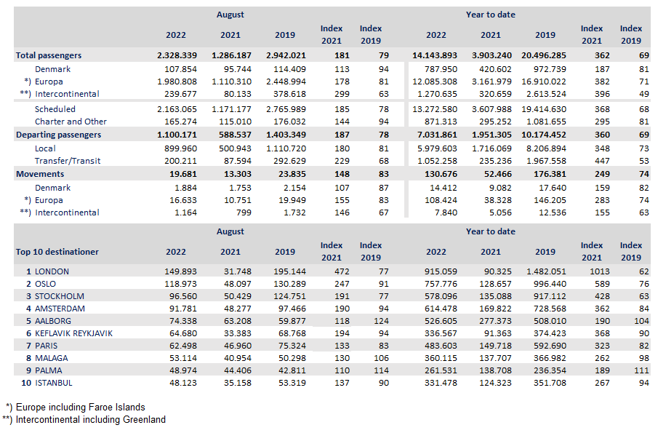This screenshot has height=433, width=658.
Task: Click the KEFLAVIK REYKJAVIK destination
Action: point(73,333)
